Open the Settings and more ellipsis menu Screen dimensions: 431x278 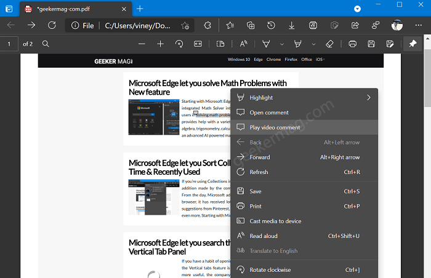(x=418, y=25)
